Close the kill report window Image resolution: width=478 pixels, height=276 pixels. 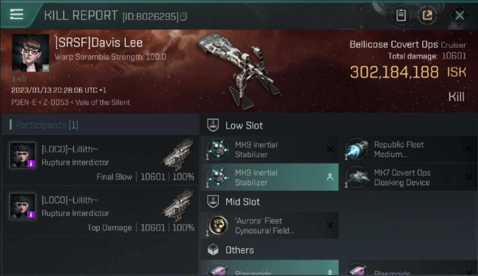click(x=459, y=15)
